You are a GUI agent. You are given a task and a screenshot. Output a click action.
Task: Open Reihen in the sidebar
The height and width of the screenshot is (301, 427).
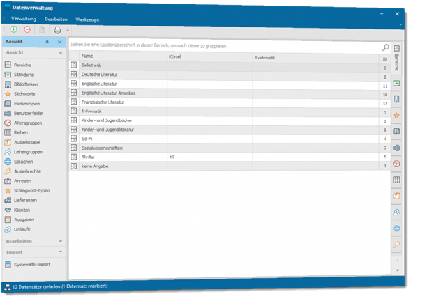click(17, 132)
